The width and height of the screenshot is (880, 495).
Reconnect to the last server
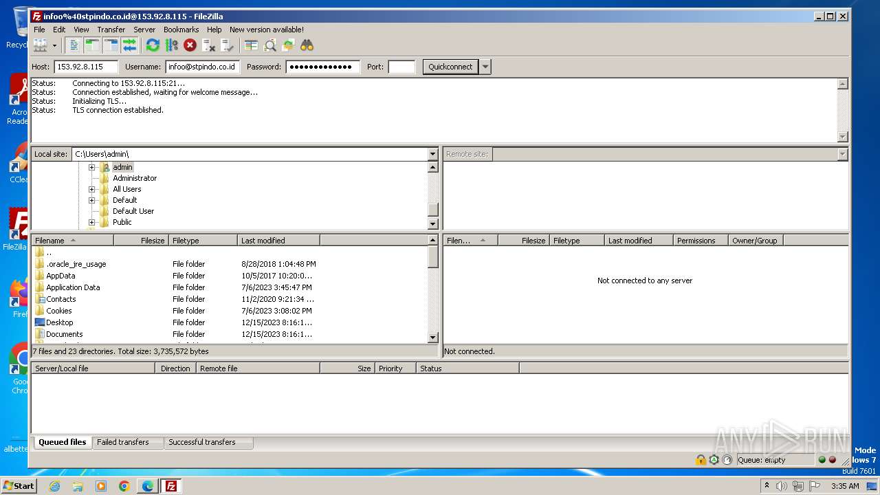[x=227, y=45]
